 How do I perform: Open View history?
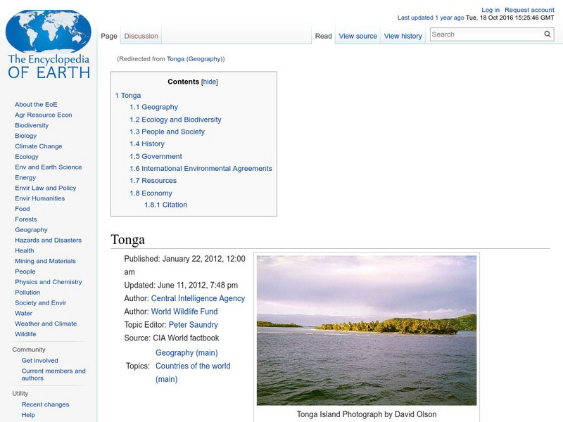click(403, 35)
